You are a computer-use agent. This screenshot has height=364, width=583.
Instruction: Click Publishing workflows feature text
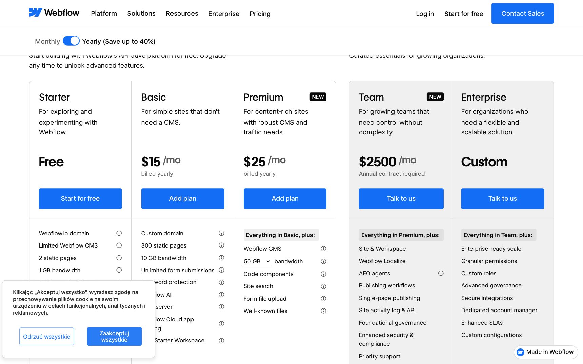(x=387, y=285)
